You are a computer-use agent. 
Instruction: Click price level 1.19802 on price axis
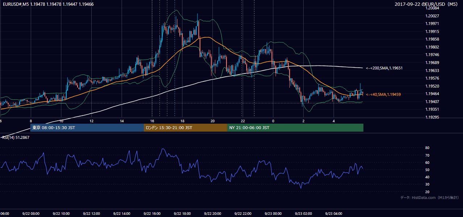[x=433, y=47]
